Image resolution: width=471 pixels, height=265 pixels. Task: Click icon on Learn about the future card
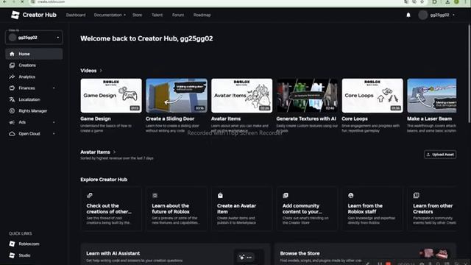[155, 196]
